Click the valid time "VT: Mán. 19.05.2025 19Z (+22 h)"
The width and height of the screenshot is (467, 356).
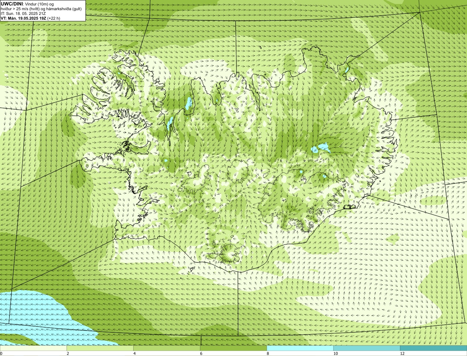30,18
